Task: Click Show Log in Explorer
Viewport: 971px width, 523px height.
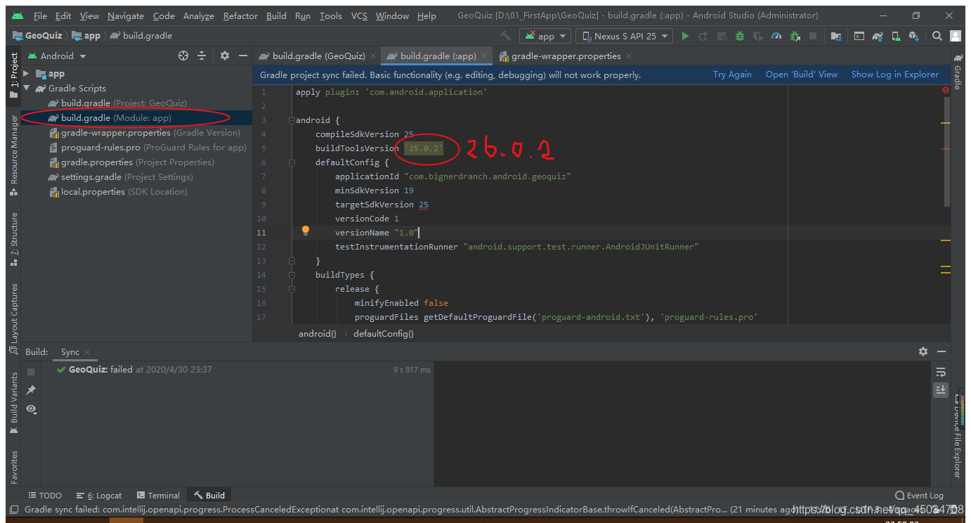Action: click(895, 74)
